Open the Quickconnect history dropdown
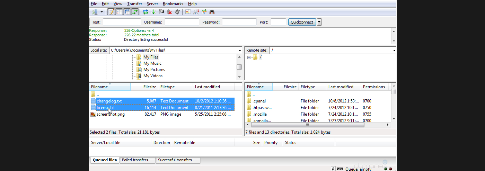Screen dimensions: 485x171 [x=319, y=22]
